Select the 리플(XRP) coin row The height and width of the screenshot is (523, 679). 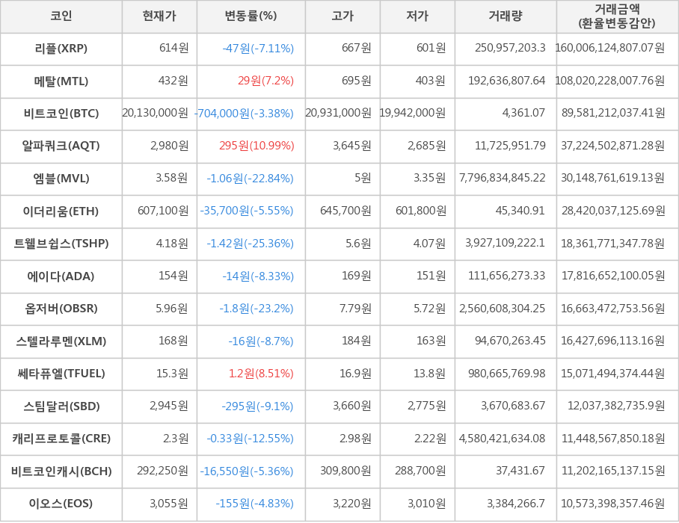(x=61, y=49)
